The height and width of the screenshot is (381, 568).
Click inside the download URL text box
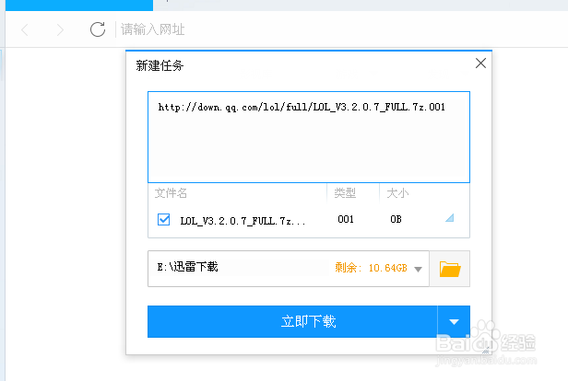[x=309, y=137]
